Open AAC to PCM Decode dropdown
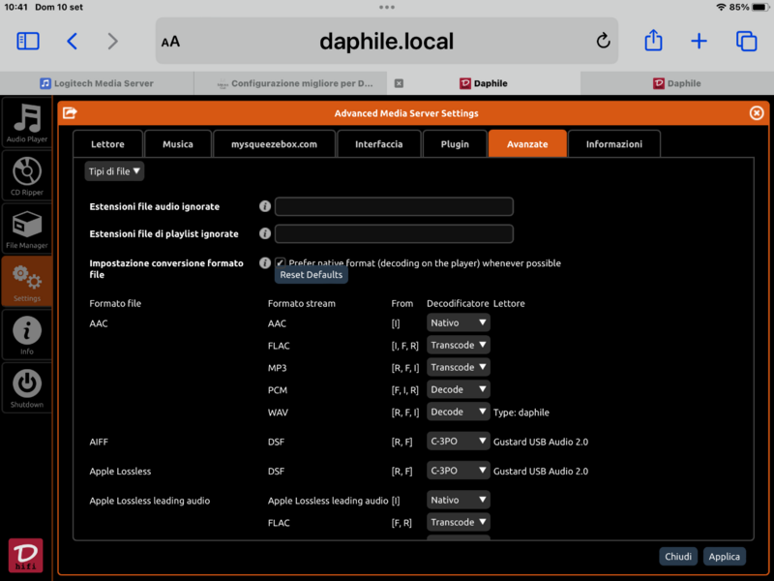This screenshot has width=774, height=581. 458,390
